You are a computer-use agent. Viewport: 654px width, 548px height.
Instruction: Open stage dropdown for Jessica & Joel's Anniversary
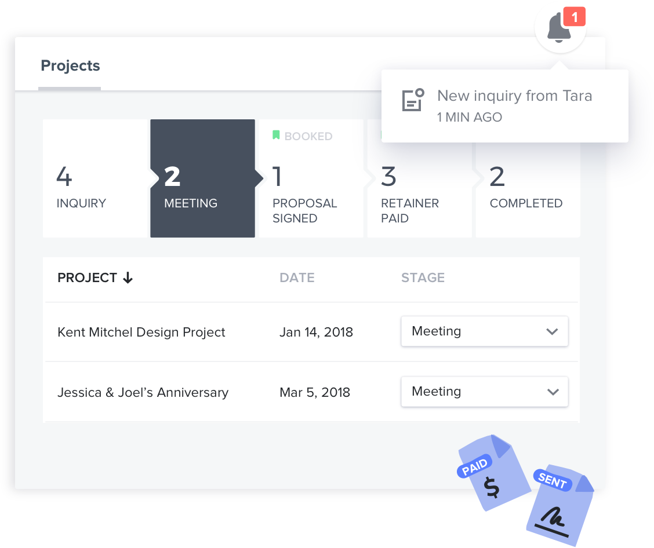click(485, 392)
